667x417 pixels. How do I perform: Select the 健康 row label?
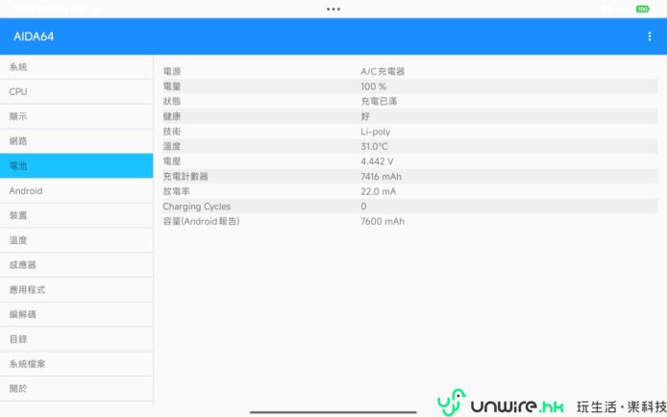(172, 116)
